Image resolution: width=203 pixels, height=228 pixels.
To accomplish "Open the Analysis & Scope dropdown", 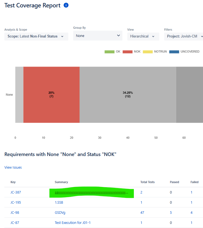I will 36,36.
